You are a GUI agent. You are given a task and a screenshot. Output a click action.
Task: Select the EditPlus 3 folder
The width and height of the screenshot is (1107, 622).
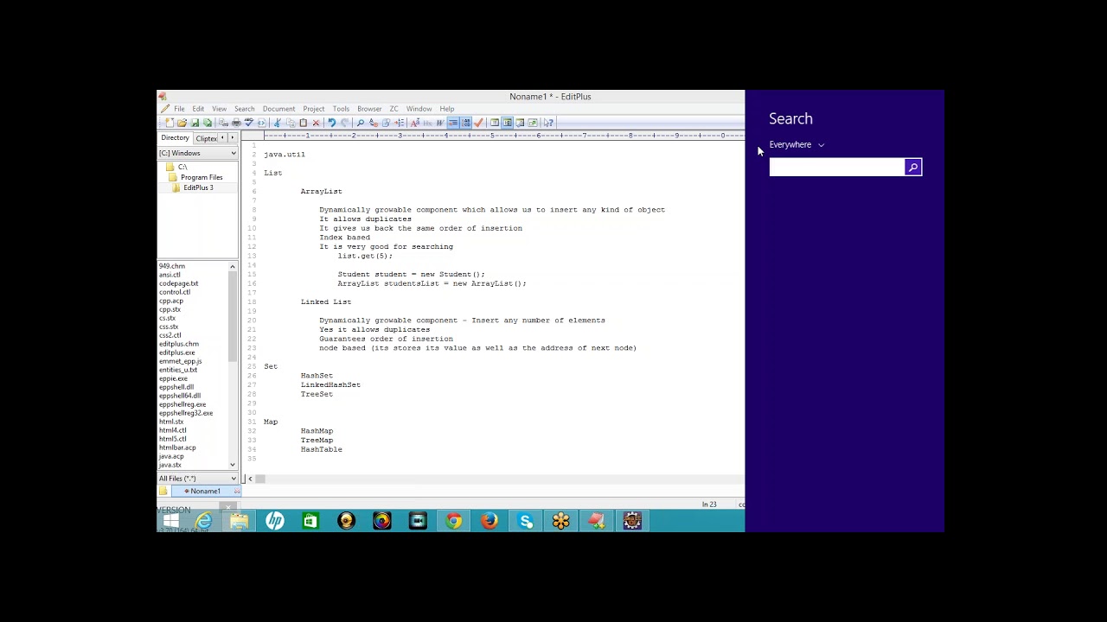coord(198,187)
